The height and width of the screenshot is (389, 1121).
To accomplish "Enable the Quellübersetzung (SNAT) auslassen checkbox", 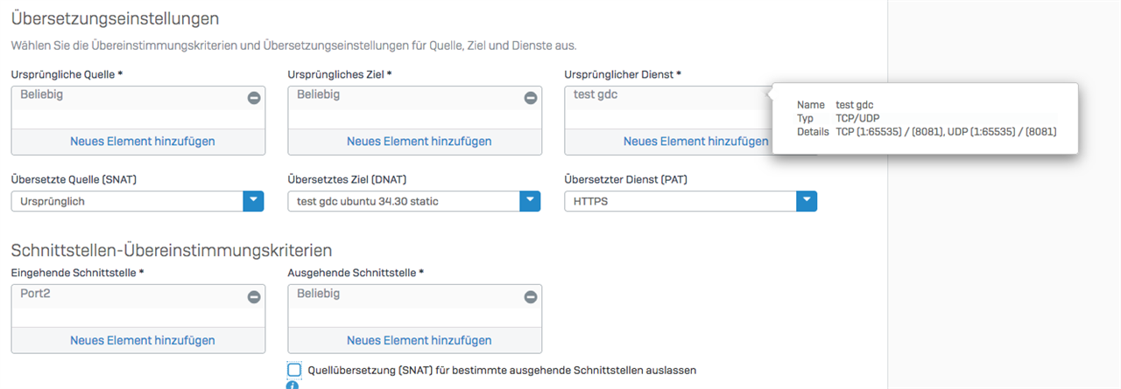I will click(294, 370).
